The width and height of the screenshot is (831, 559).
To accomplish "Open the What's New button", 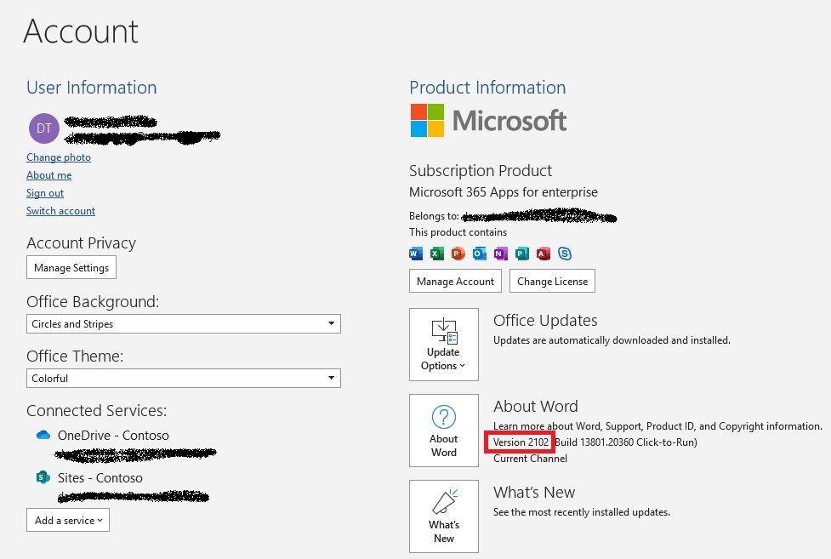I will pyautogui.click(x=444, y=516).
